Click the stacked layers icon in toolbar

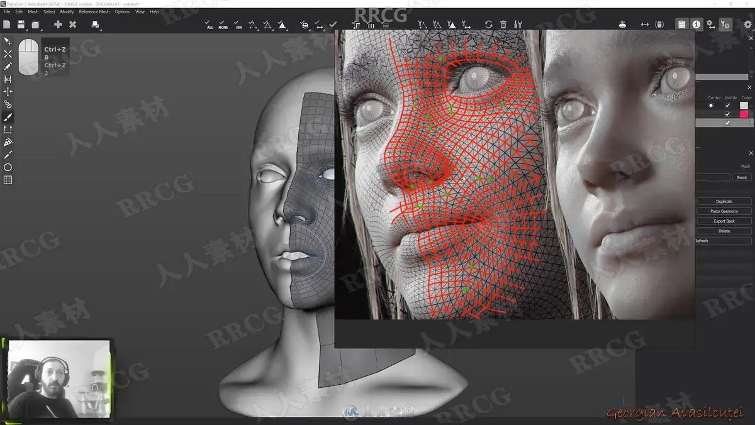[95, 25]
